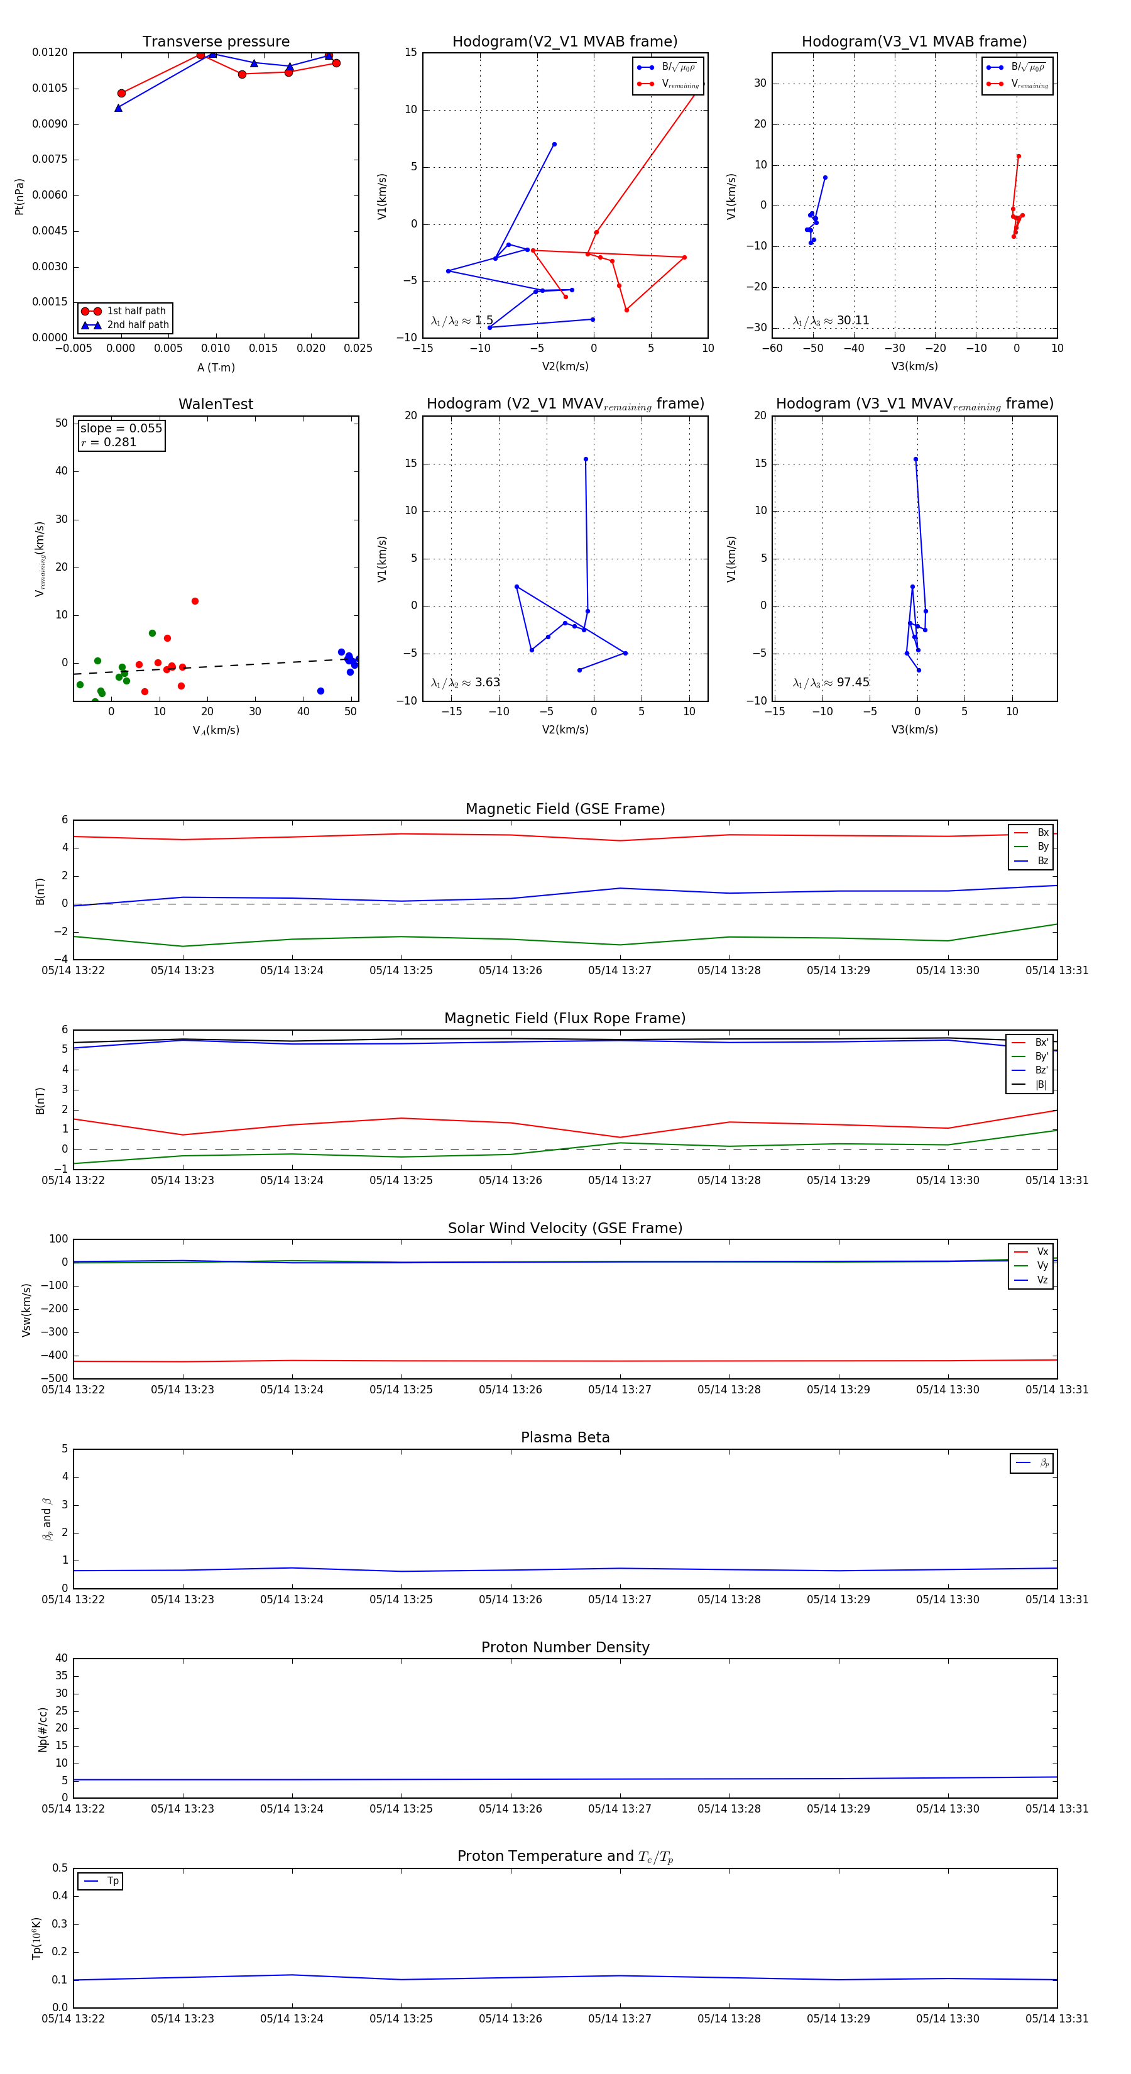Click the 'Bx' legend entry in GSE magnetic field
The width and height of the screenshot is (1131, 2074).
1031,833
